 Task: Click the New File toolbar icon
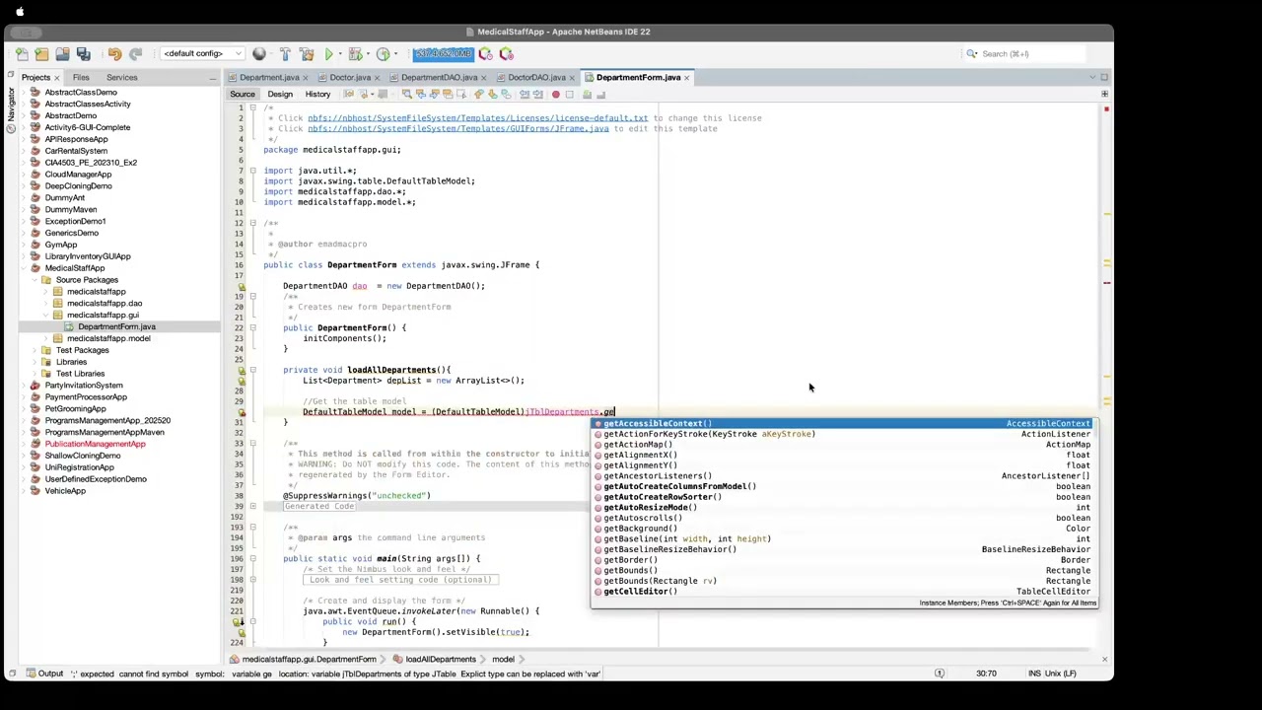click(x=22, y=54)
